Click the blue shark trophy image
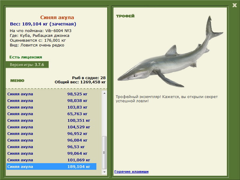240x180 pixels. coord(170,52)
